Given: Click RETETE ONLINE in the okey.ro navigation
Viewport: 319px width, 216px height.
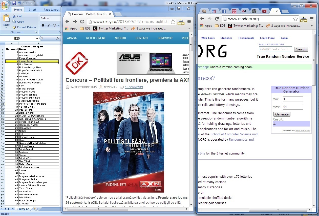Looking at the screenshot, I should pos(96,38).
